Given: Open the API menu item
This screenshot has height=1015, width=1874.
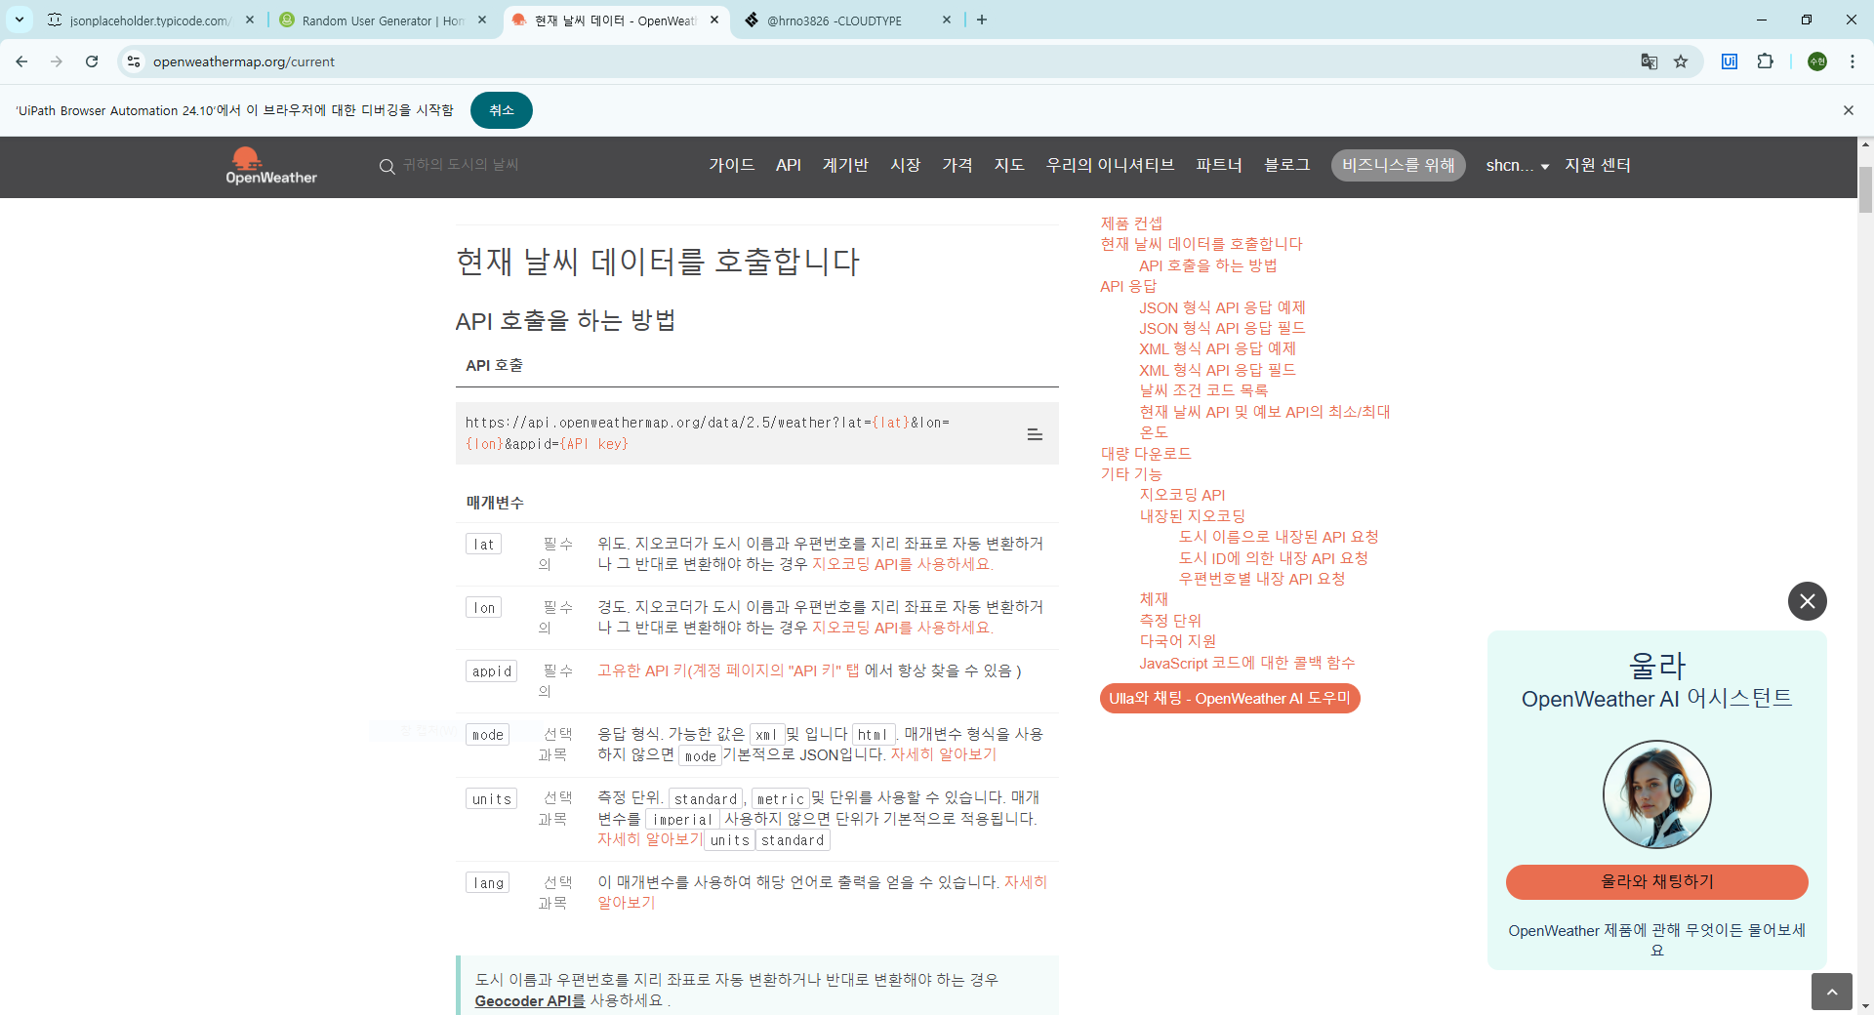Looking at the screenshot, I should point(789,165).
